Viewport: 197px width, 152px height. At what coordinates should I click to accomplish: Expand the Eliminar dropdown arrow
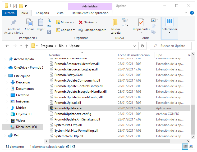(96, 22)
